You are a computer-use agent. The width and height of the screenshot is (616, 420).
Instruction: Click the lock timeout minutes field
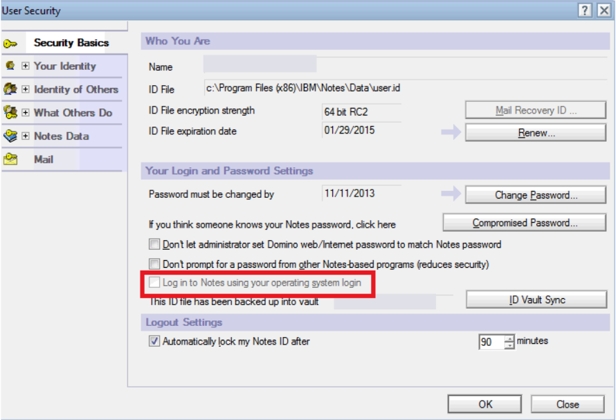(x=491, y=342)
